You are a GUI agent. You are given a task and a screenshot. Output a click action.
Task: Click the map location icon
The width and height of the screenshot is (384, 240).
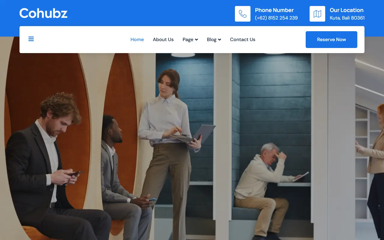click(x=317, y=14)
